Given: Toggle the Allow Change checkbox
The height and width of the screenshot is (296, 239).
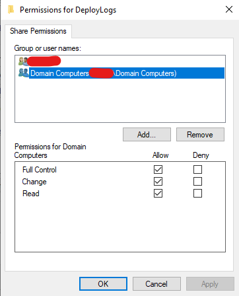Looking at the screenshot, I should coord(158,182).
